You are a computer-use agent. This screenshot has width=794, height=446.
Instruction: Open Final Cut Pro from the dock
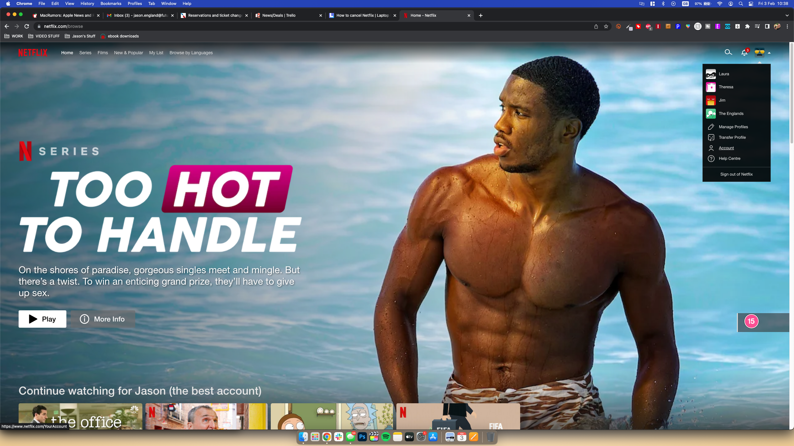(374, 437)
